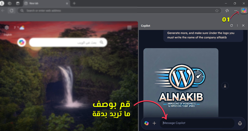Click the search or enter web address bar
The width and height of the screenshot is (248, 131).
120,11
